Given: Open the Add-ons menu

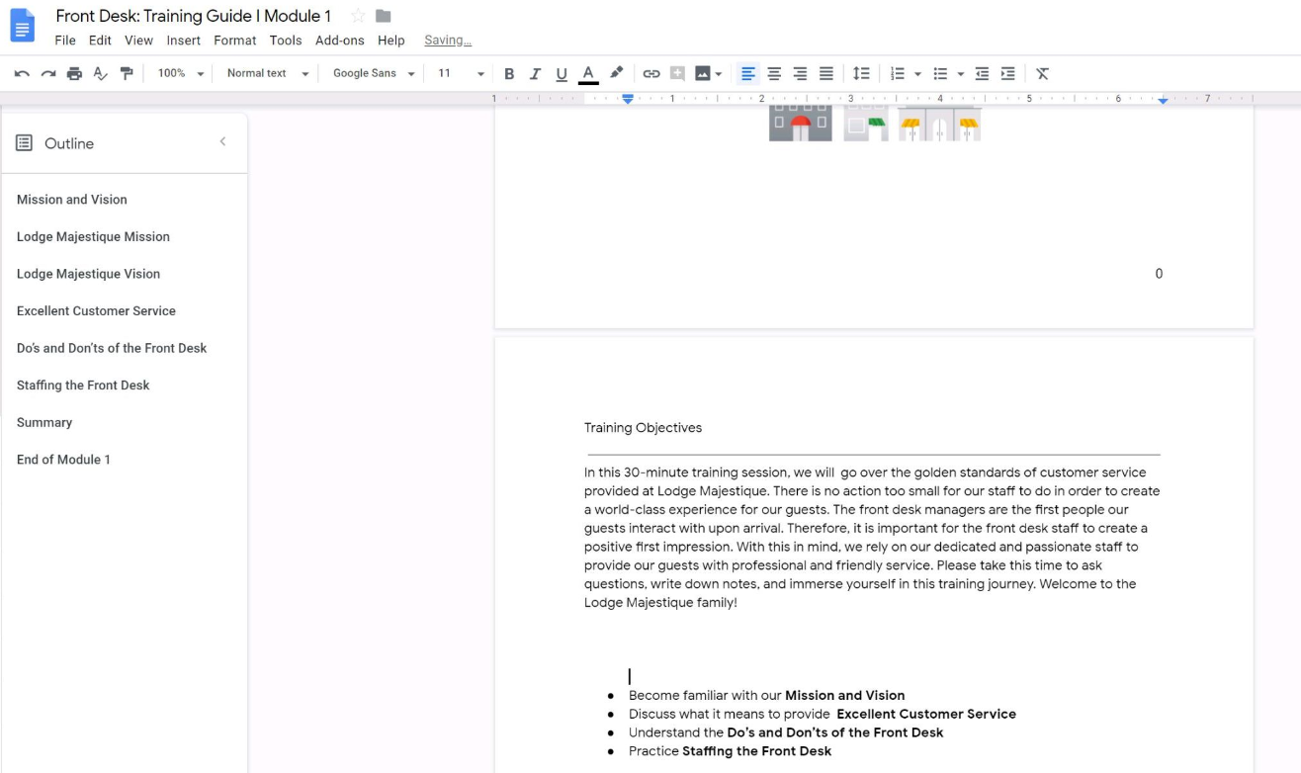Looking at the screenshot, I should tap(340, 41).
